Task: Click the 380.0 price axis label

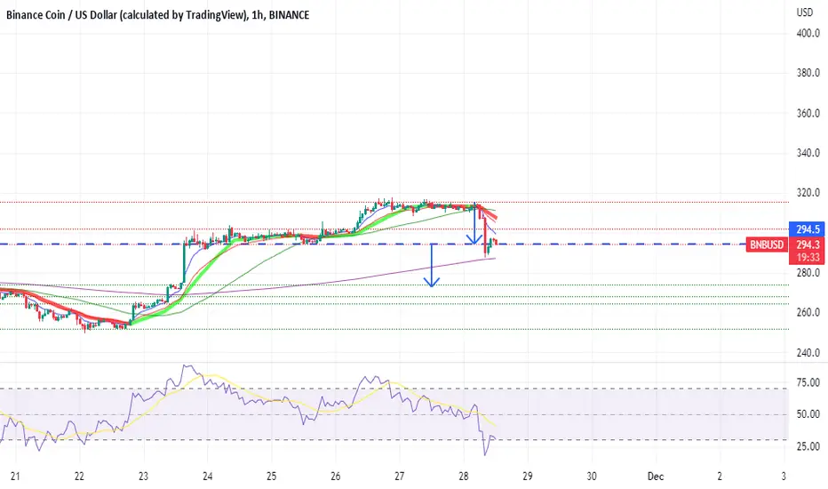Action: pyautogui.click(x=808, y=73)
